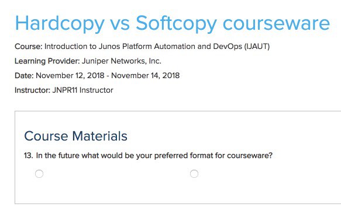Viewport: 341px width, 214px height.
Task: Click the November 12, 2018 start date
Action: pos(70,76)
